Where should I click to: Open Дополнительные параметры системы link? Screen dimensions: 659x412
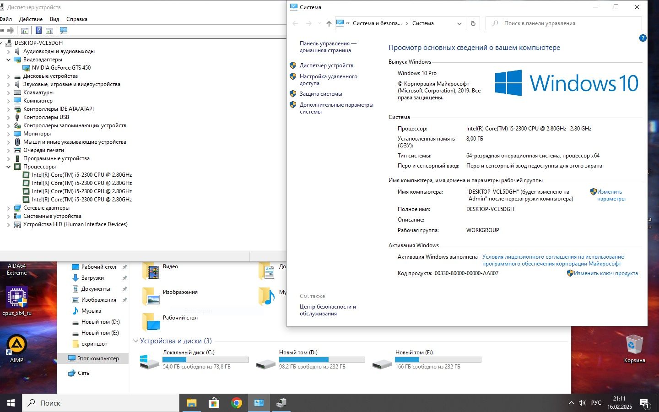(336, 108)
